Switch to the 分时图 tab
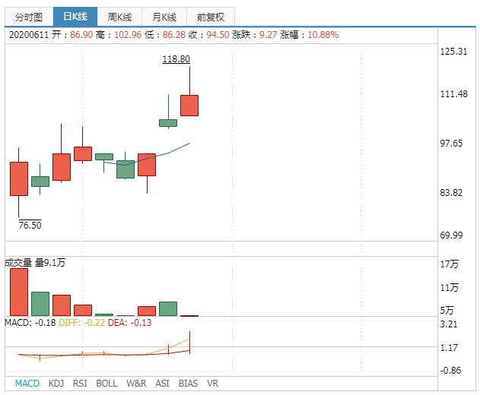The height and width of the screenshot is (395, 480). point(28,17)
